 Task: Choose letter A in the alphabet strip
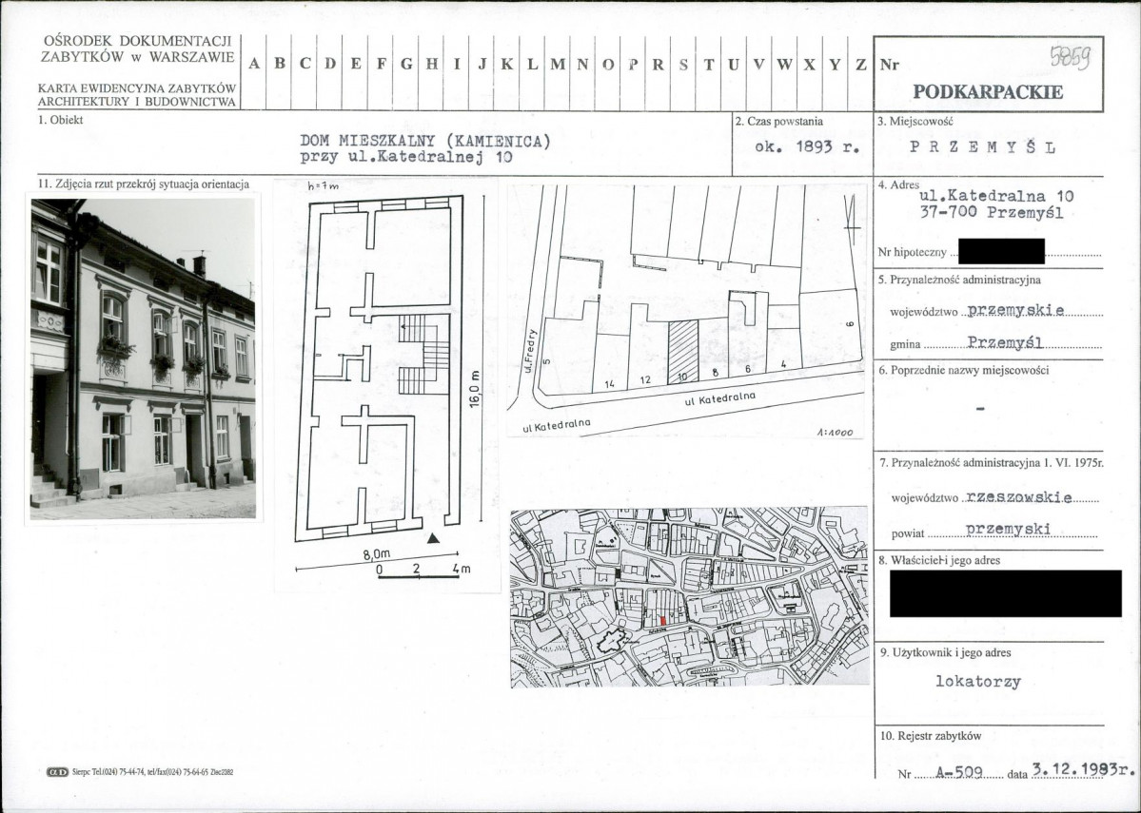click(255, 64)
